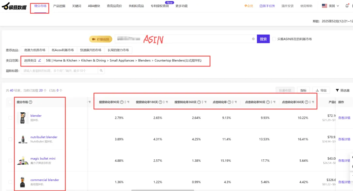Image resolution: width=353 pixels, height=191 pixels.
Task: Tick the checkbox for the blender row
Action: point(10,118)
